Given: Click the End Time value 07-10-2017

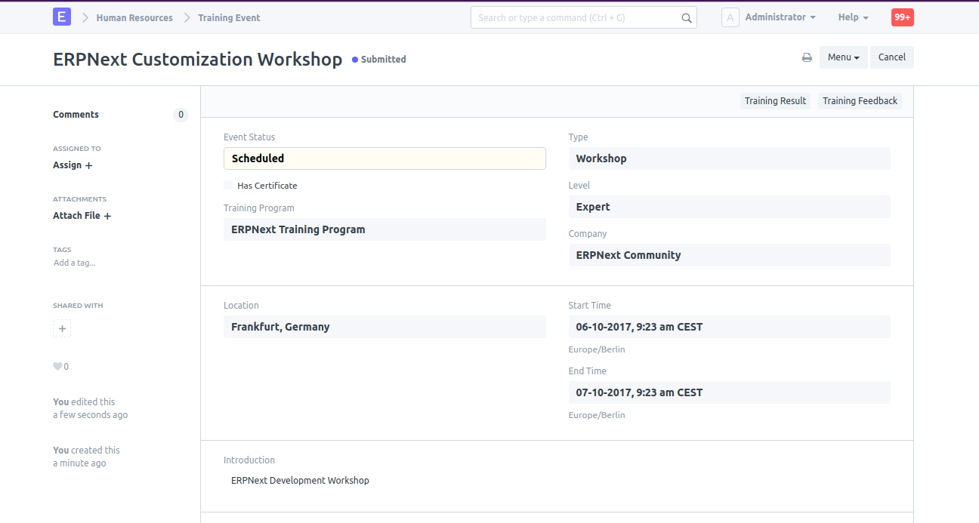Looking at the screenshot, I should pos(729,392).
